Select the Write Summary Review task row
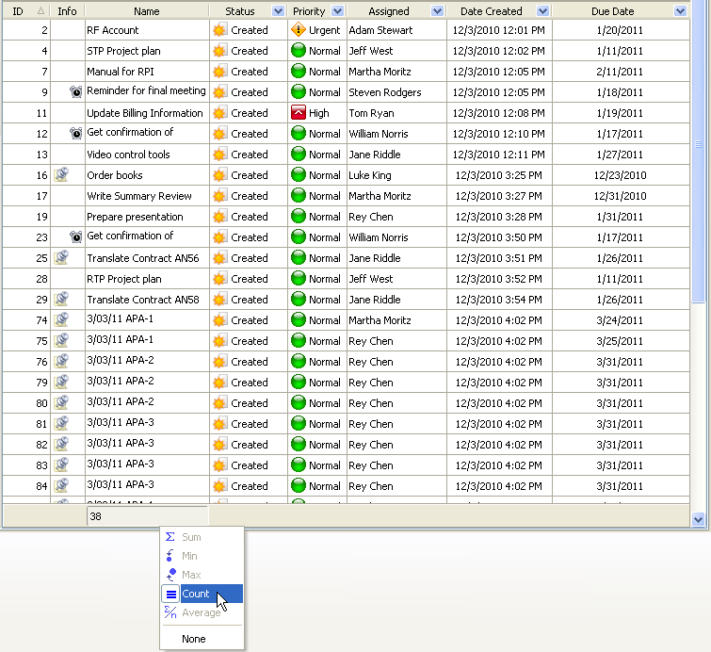The height and width of the screenshot is (652, 711). click(x=139, y=196)
